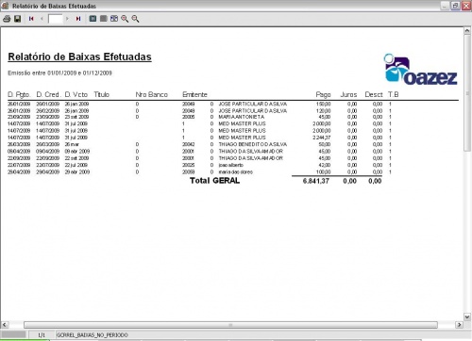
Task: Click the horizontal scrollbar thumb
Action: click(x=230, y=325)
